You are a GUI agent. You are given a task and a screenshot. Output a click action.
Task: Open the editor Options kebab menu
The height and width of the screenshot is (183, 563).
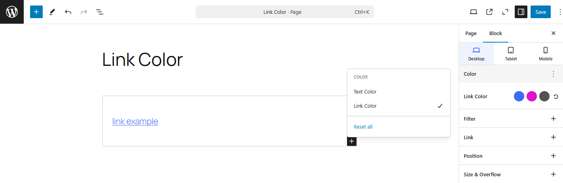tap(559, 12)
